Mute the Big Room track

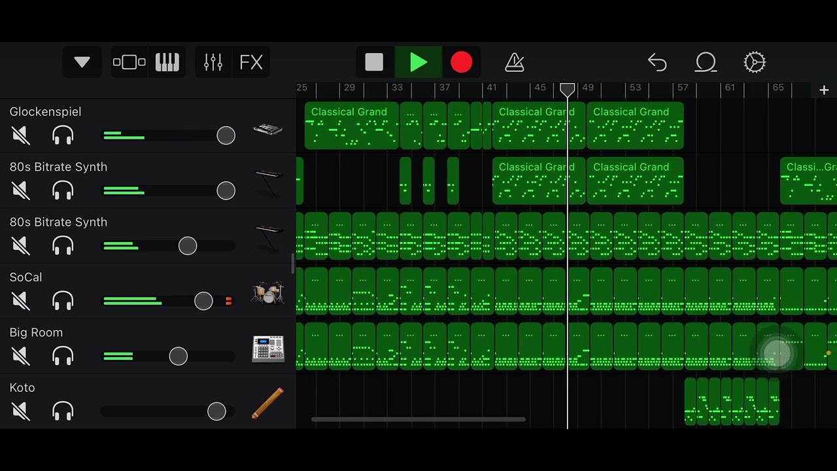click(x=21, y=356)
